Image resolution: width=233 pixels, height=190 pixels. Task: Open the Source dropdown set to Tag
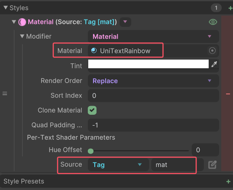click(118, 165)
